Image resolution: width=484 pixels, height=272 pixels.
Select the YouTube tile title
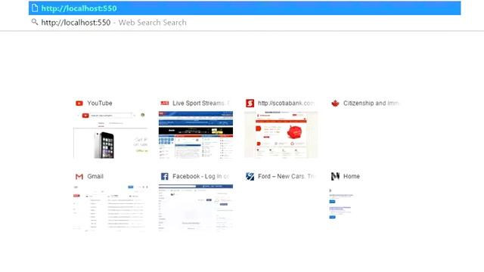(x=100, y=104)
